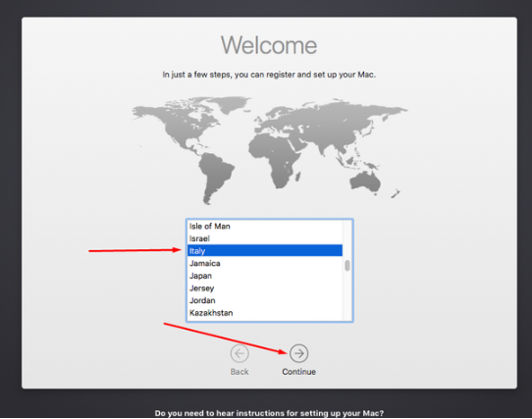Click Australia on the world map

point(365,182)
